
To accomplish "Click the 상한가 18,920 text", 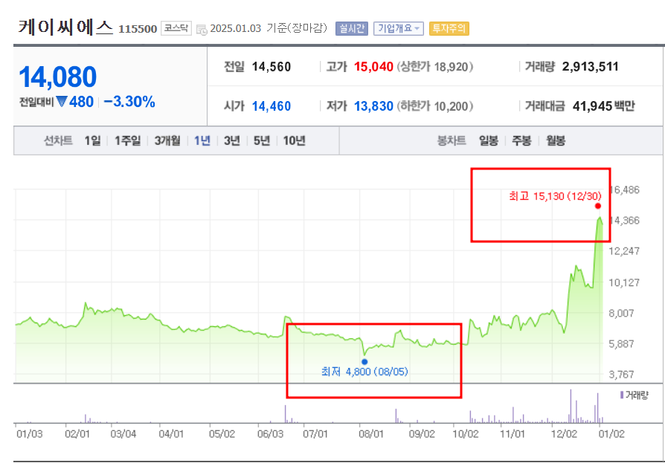I will point(435,67).
